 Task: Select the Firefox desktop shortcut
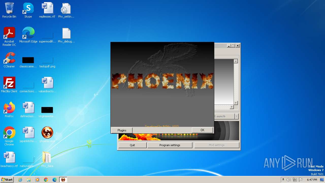(9, 110)
